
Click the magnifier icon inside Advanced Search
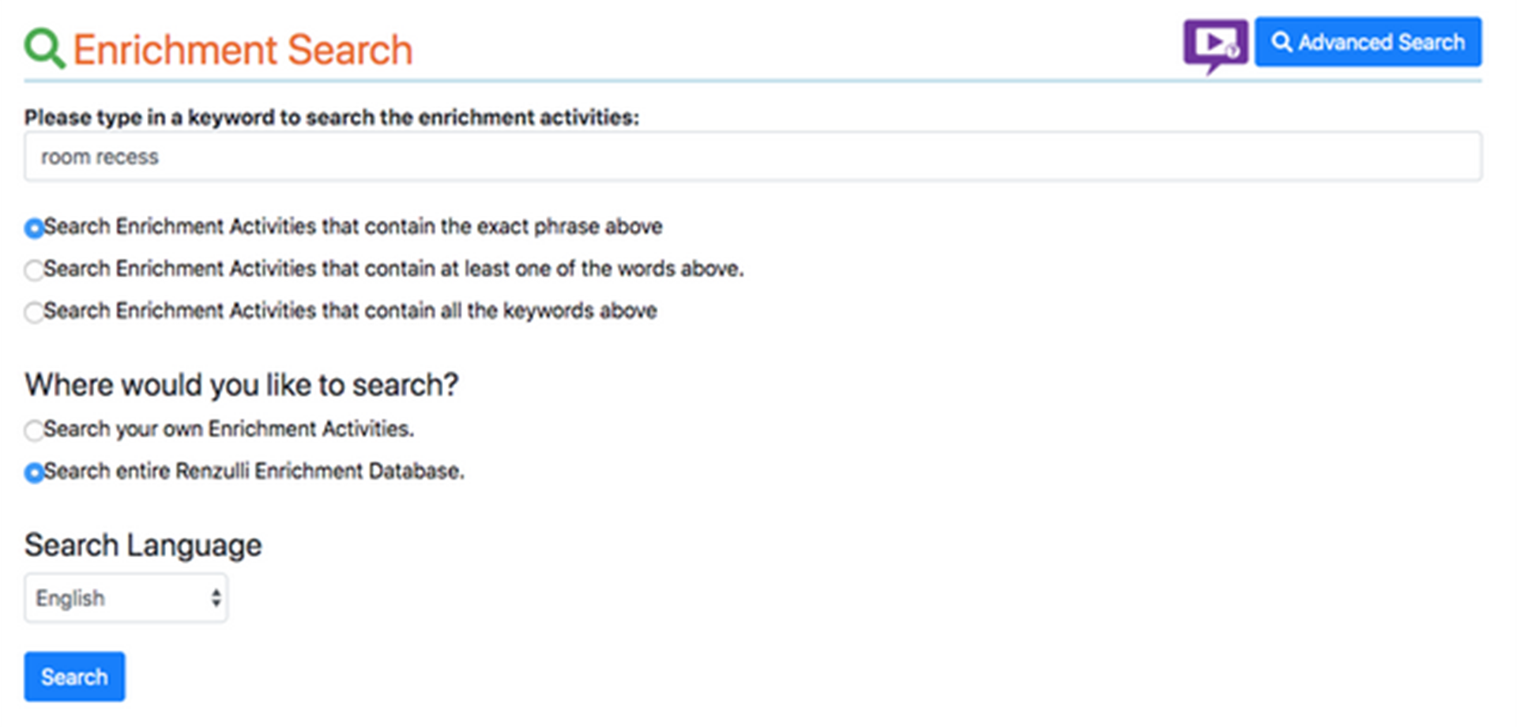1282,42
